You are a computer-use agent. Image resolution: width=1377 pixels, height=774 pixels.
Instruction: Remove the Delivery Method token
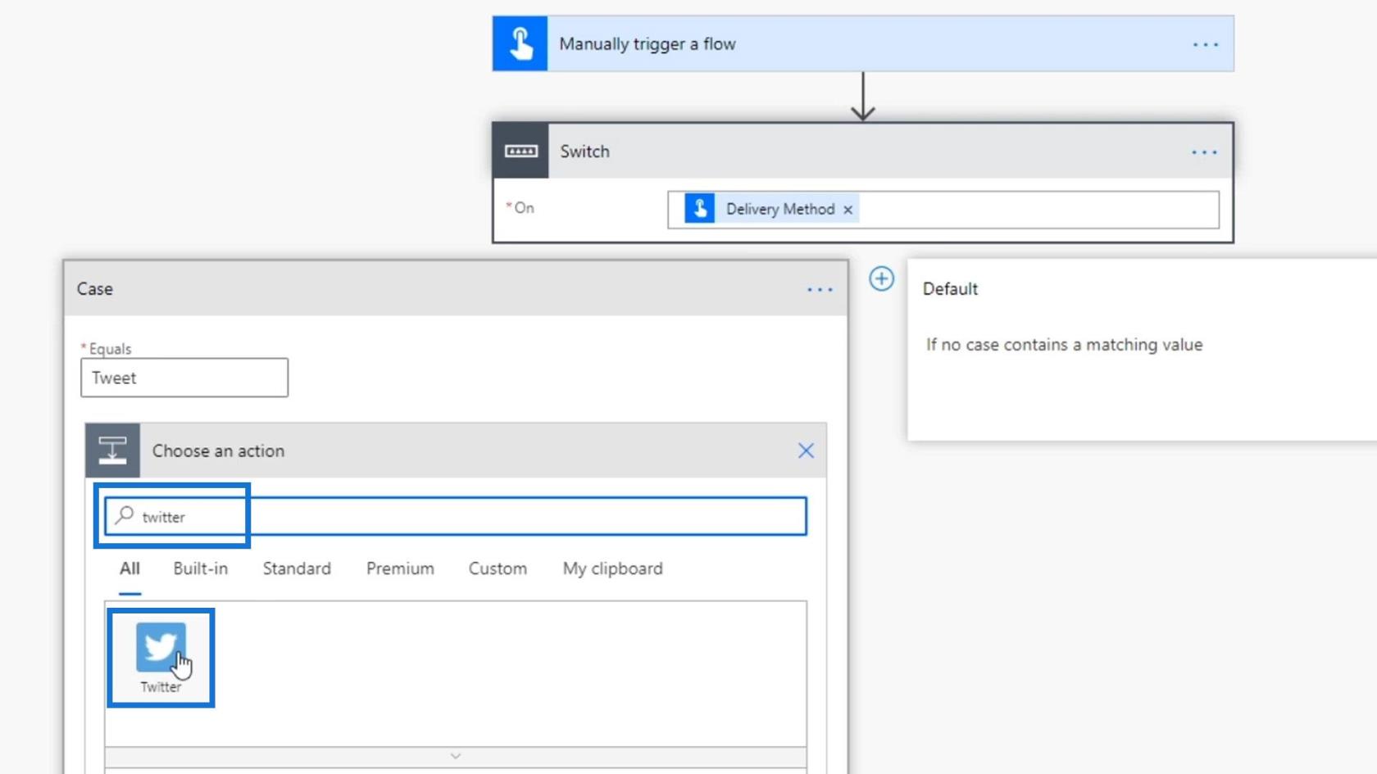848,210
